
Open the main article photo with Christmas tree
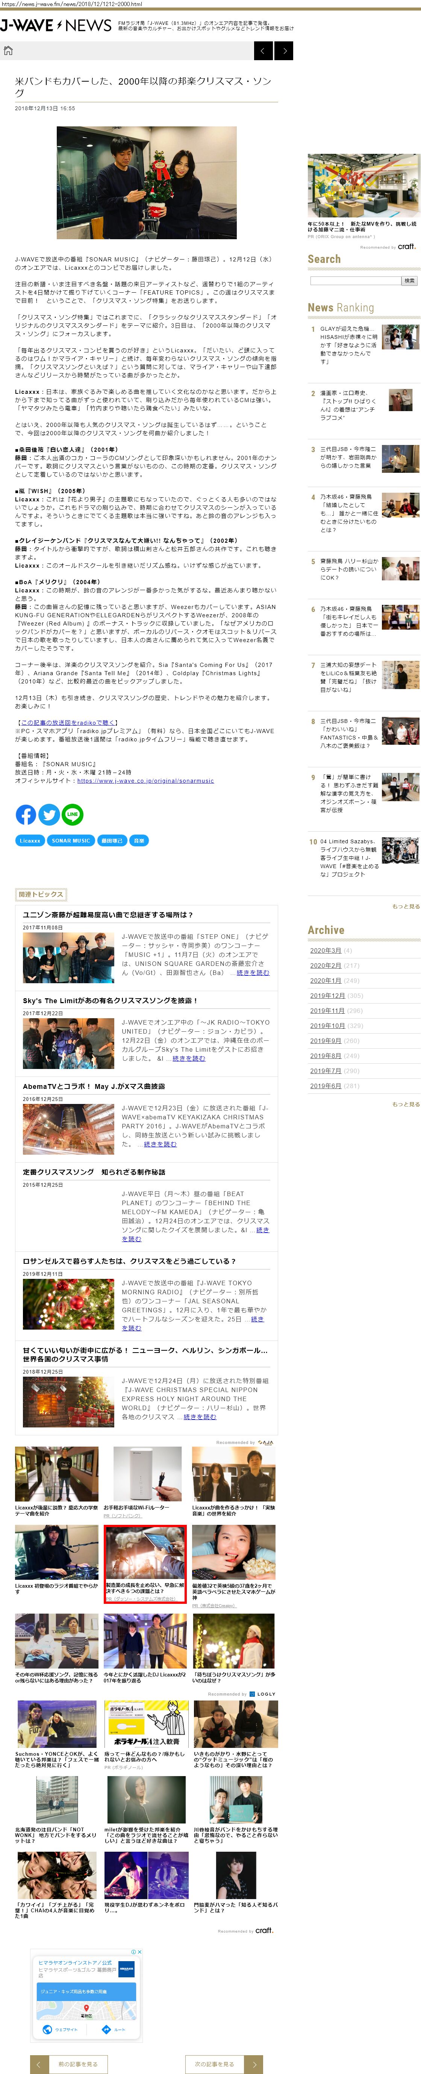[147, 183]
